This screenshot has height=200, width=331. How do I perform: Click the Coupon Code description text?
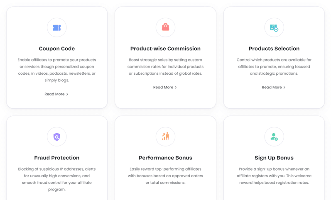[57, 70]
